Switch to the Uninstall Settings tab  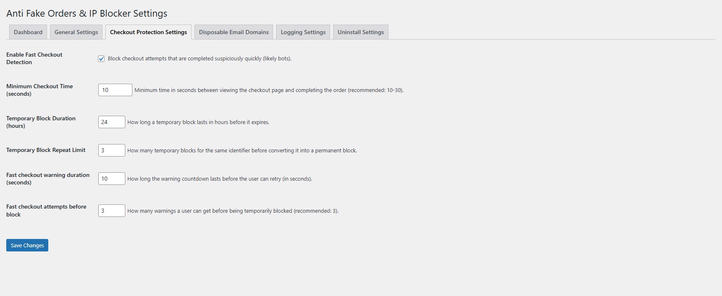coord(361,32)
